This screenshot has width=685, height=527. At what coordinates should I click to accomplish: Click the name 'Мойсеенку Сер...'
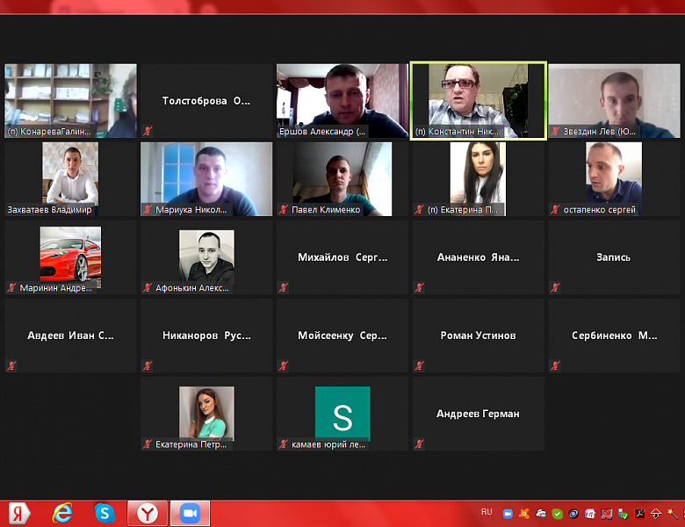342,336
